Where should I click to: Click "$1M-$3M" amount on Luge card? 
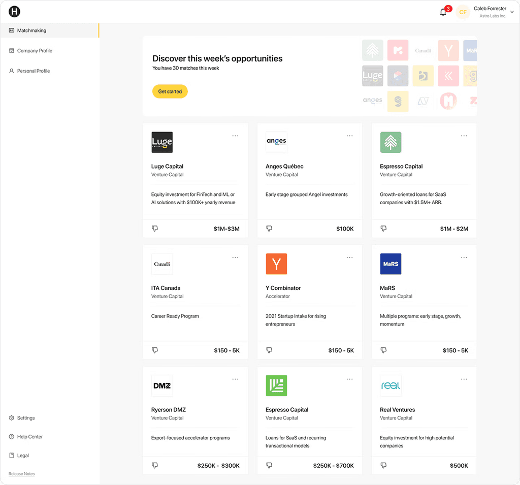[226, 229]
